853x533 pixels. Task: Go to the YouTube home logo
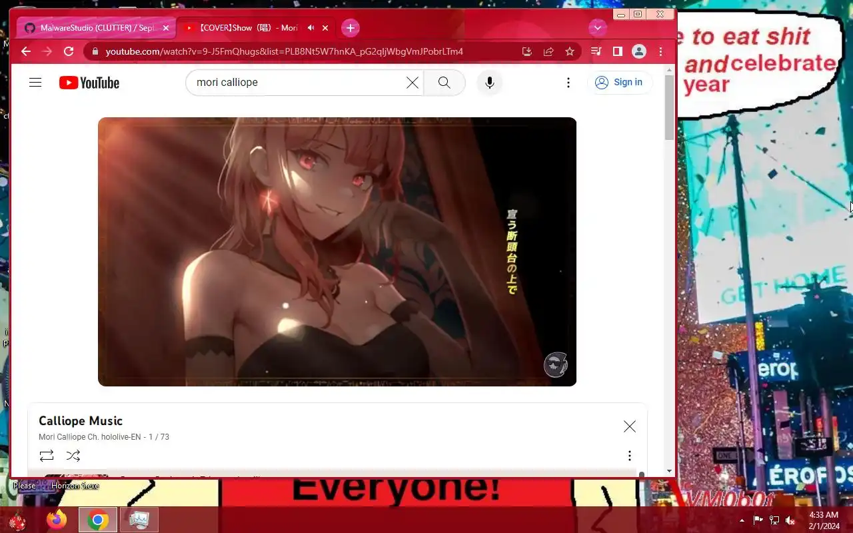pos(89,83)
